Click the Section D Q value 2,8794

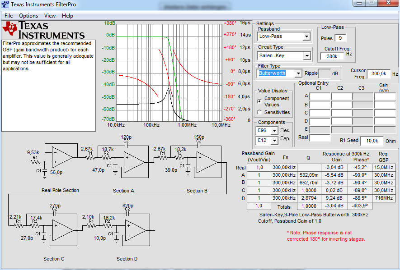coord(308,198)
